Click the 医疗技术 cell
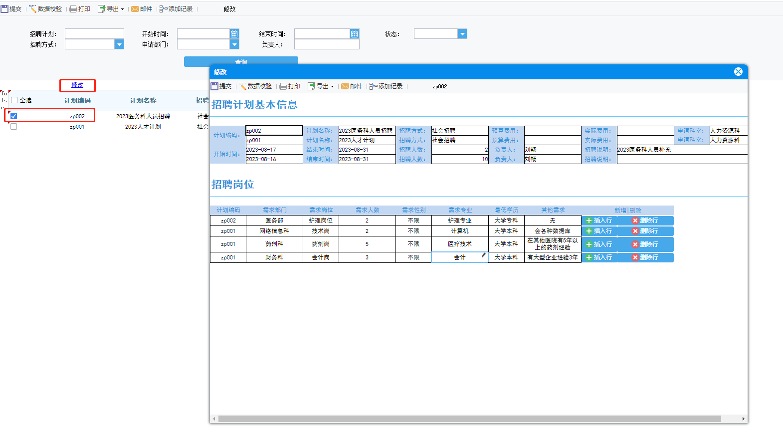This screenshot has height=438, width=783. (x=460, y=244)
